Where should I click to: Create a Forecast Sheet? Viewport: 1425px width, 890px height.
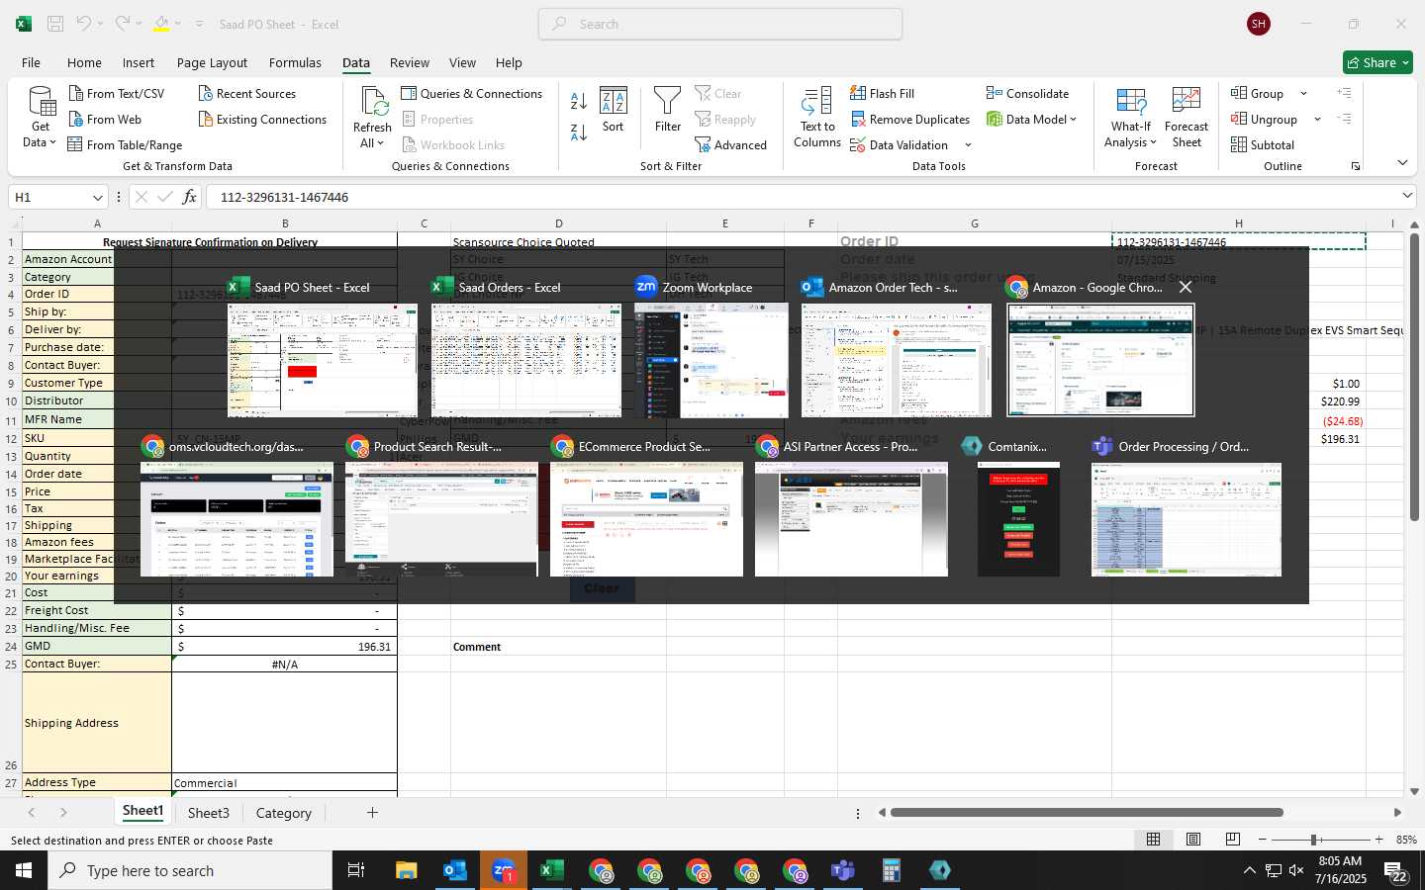[1187, 118]
